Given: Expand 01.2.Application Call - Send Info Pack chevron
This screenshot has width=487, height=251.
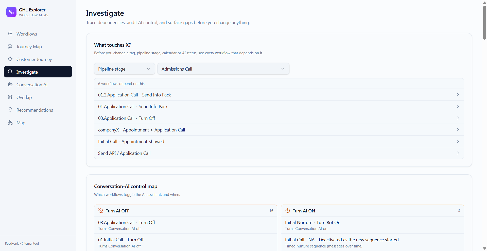Looking at the screenshot, I should [x=458, y=95].
